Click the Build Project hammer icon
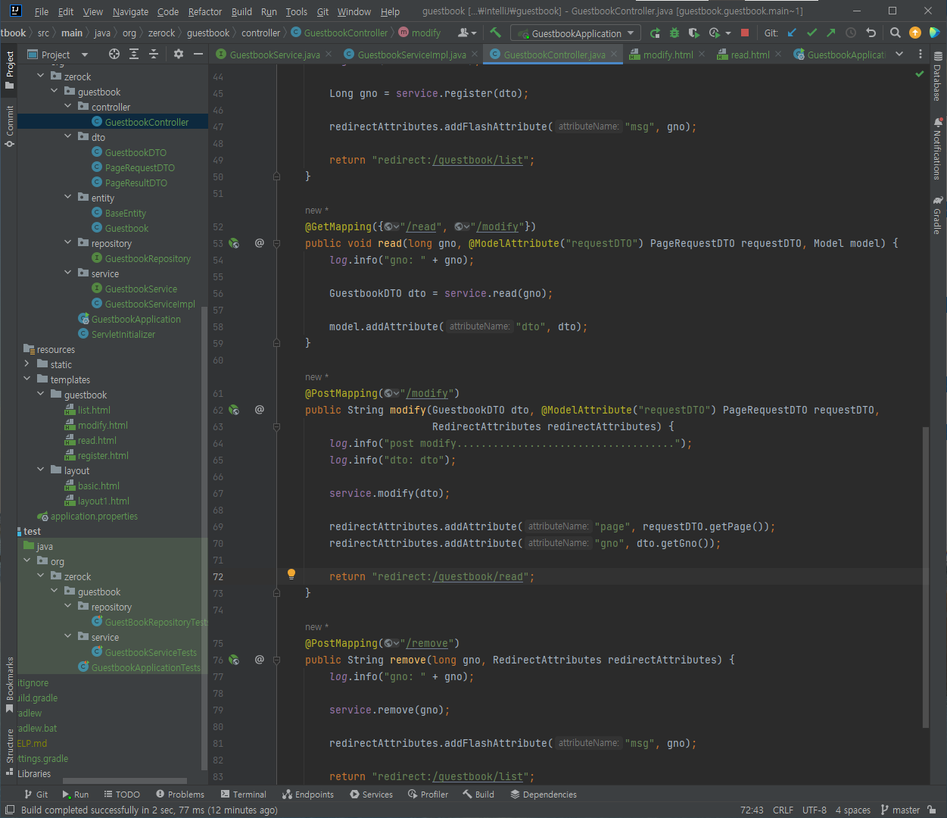The height and width of the screenshot is (818, 947). click(495, 33)
